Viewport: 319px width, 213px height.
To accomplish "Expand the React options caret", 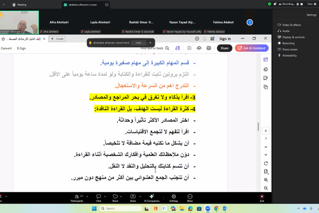I will (x=121, y=196).
